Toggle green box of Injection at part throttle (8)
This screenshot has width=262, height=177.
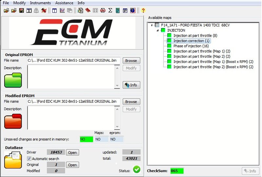pyautogui.click(x=169, y=35)
